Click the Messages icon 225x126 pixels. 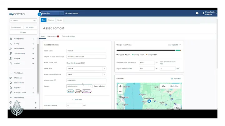pyautogui.click(x=11, y=78)
